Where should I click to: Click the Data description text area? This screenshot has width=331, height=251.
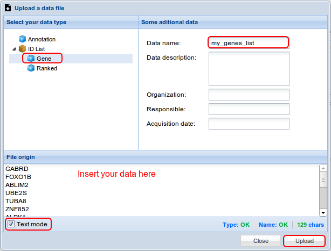pyautogui.click(x=249, y=69)
